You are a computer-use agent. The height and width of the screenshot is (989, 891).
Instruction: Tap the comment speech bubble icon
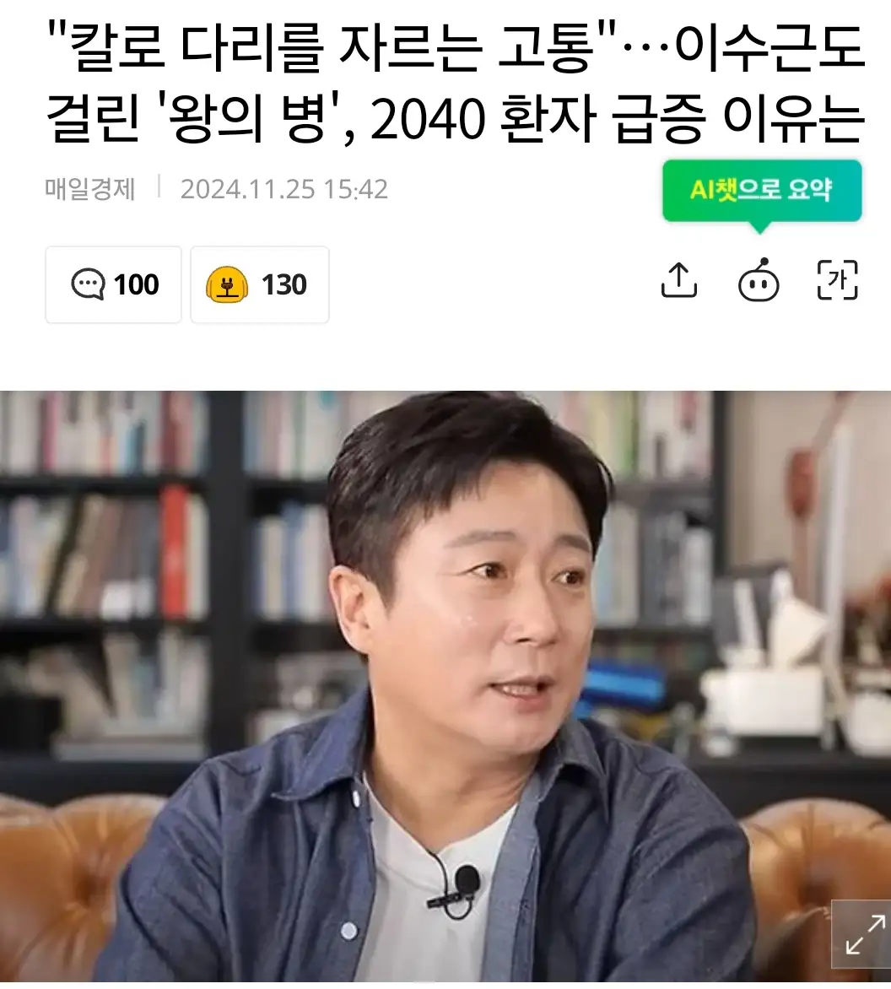click(x=88, y=284)
